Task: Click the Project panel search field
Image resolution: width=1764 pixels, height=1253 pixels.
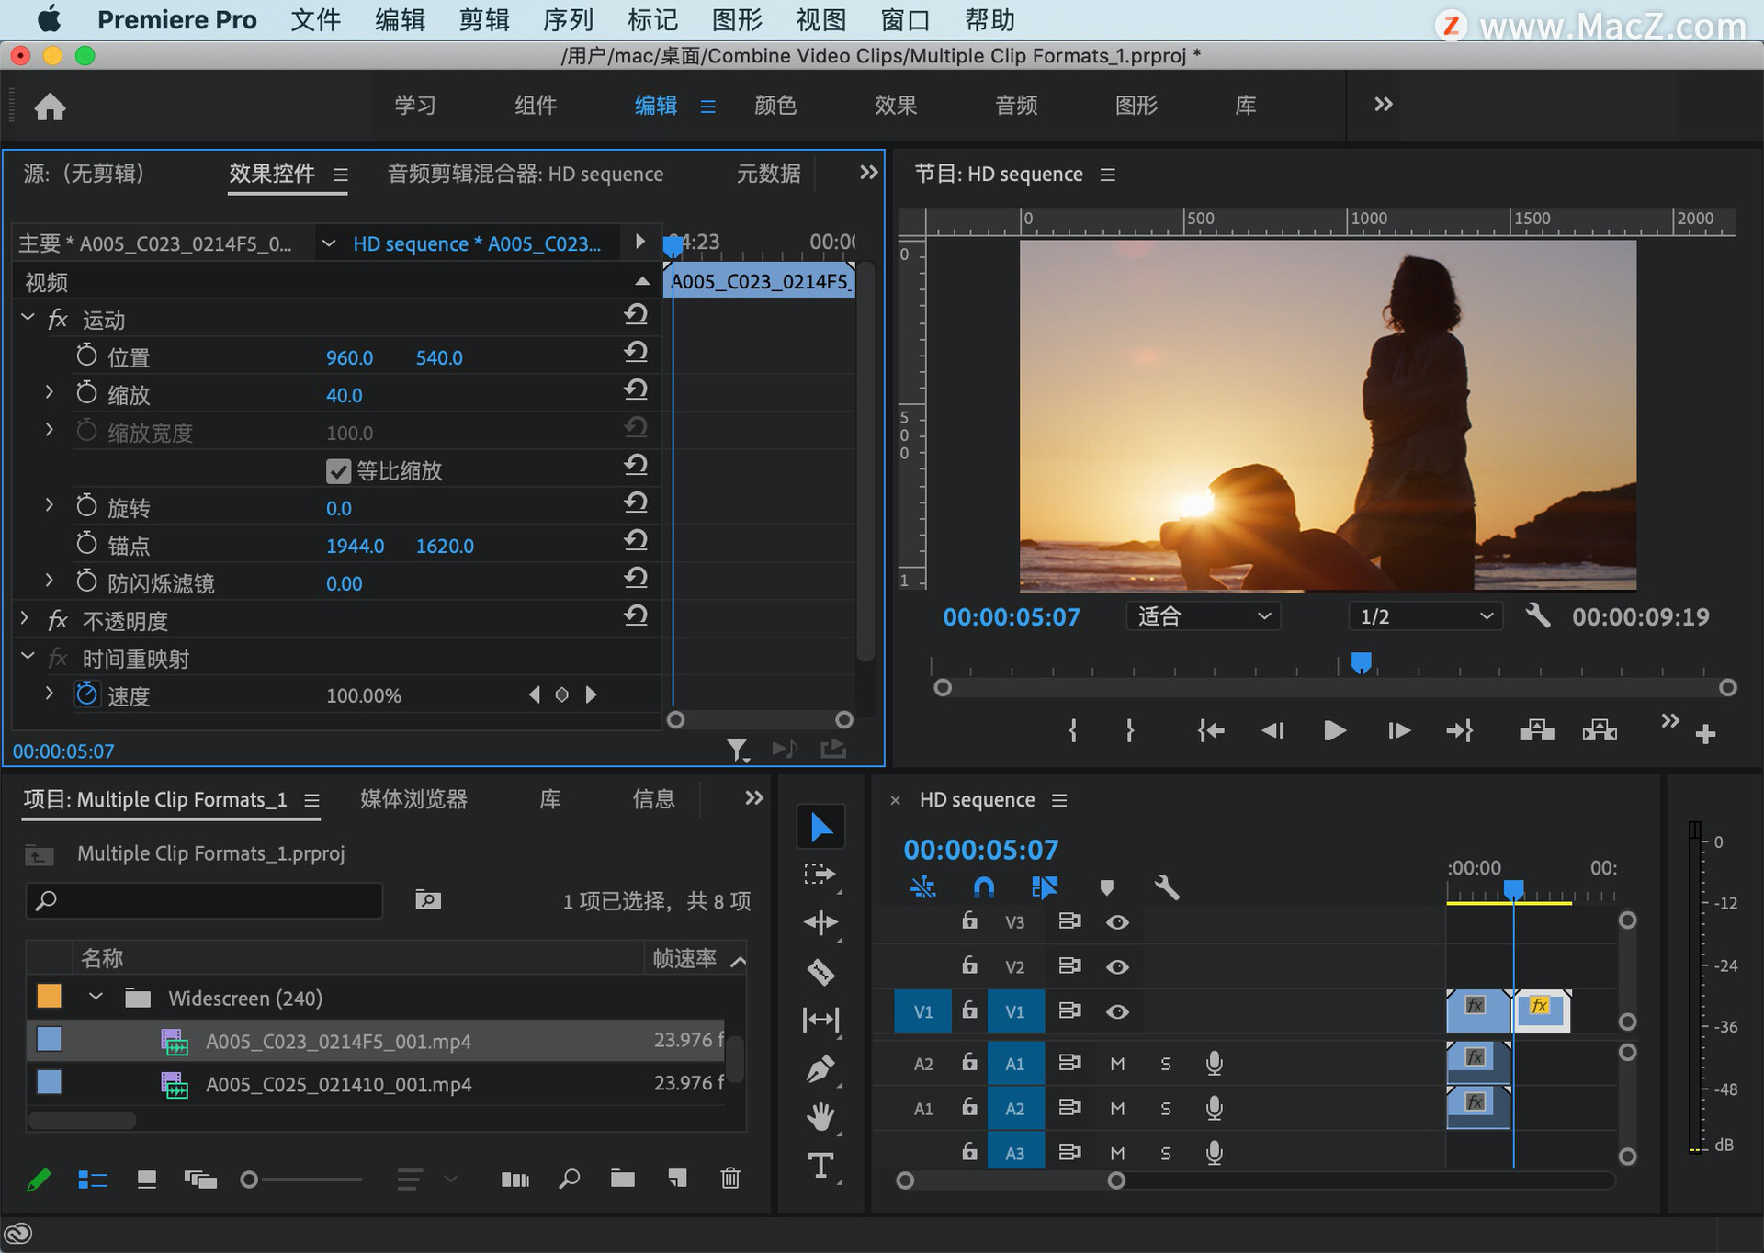Action: tap(204, 900)
